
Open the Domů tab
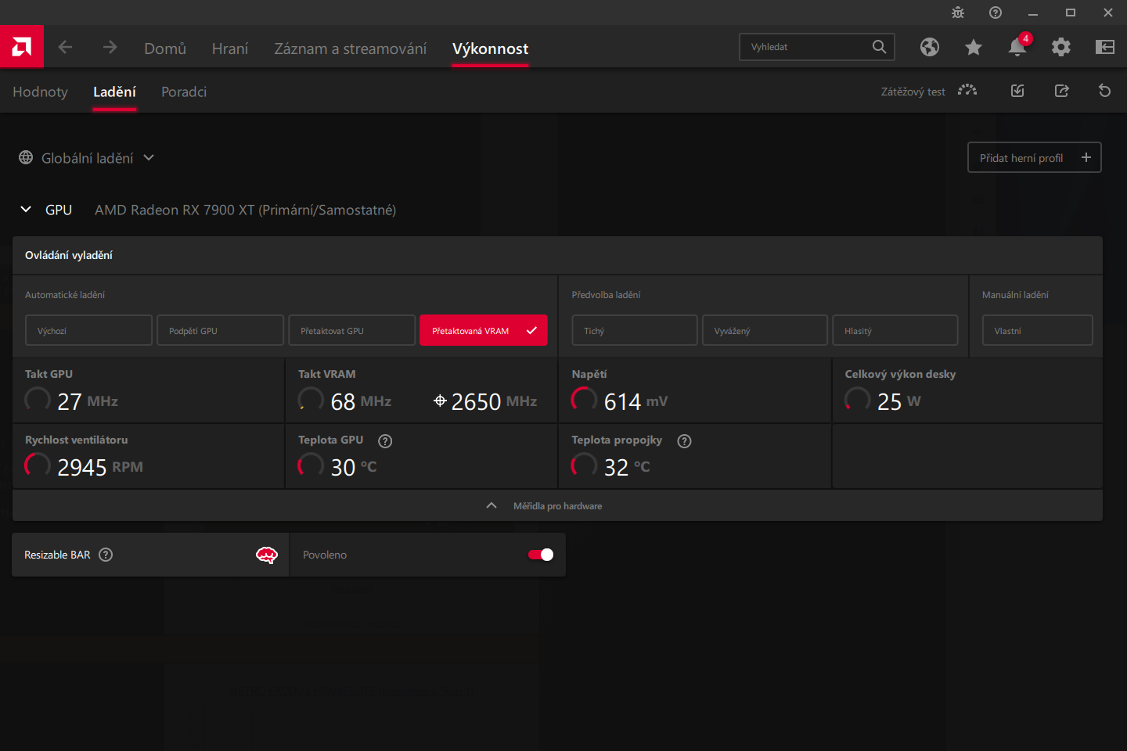pos(165,49)
